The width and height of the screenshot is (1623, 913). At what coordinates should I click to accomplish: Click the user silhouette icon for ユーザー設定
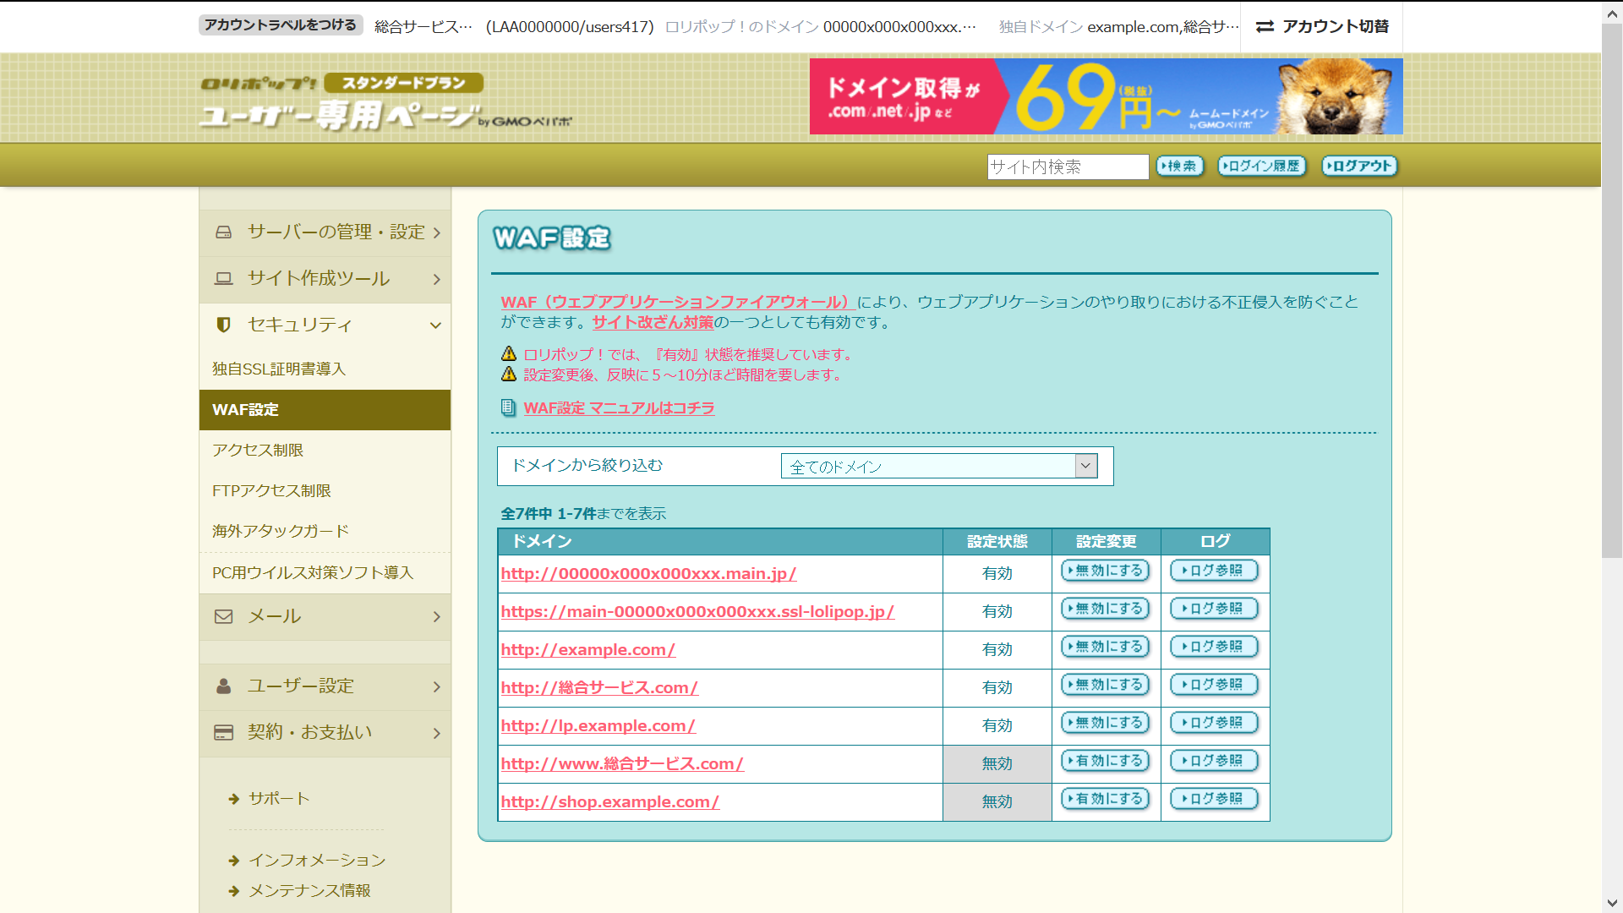coord(223,686)
